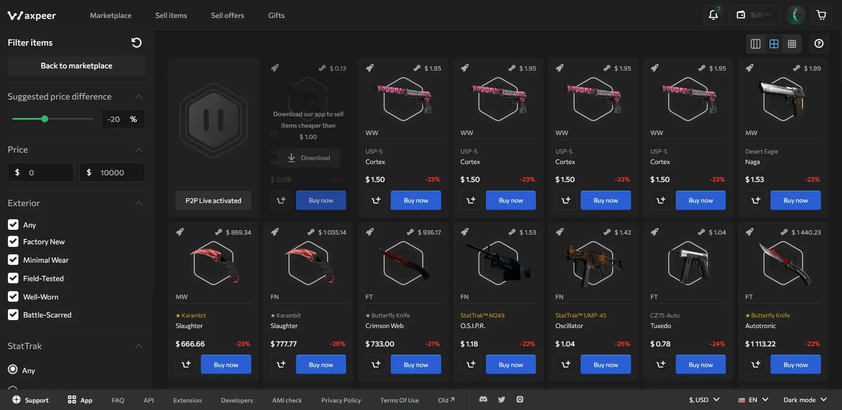This screenshot has height=410, width=842.
Task: Add $1.53 Desert Eagle Naga to cart
Action: (x=756, y=200)
